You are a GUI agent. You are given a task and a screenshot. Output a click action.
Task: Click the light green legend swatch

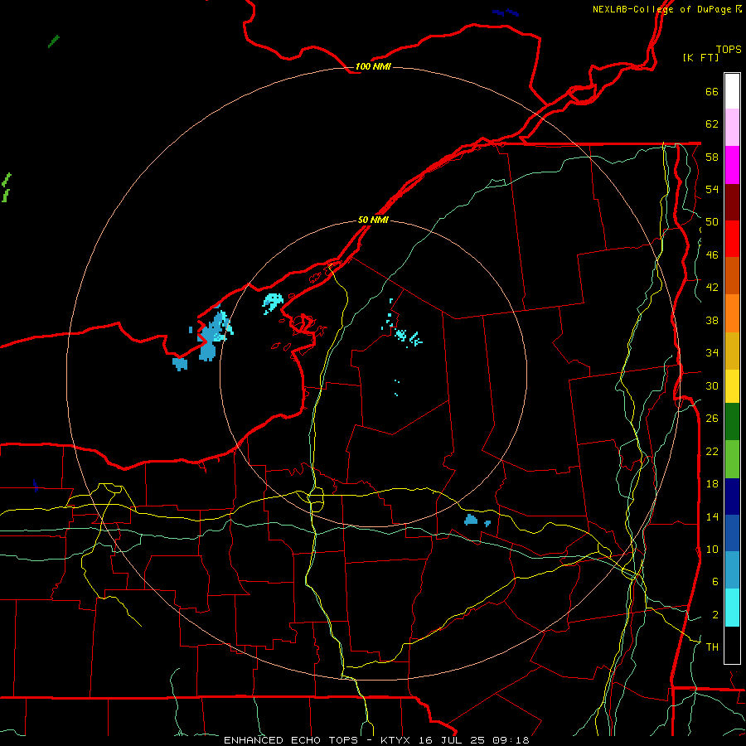[732, 459]
